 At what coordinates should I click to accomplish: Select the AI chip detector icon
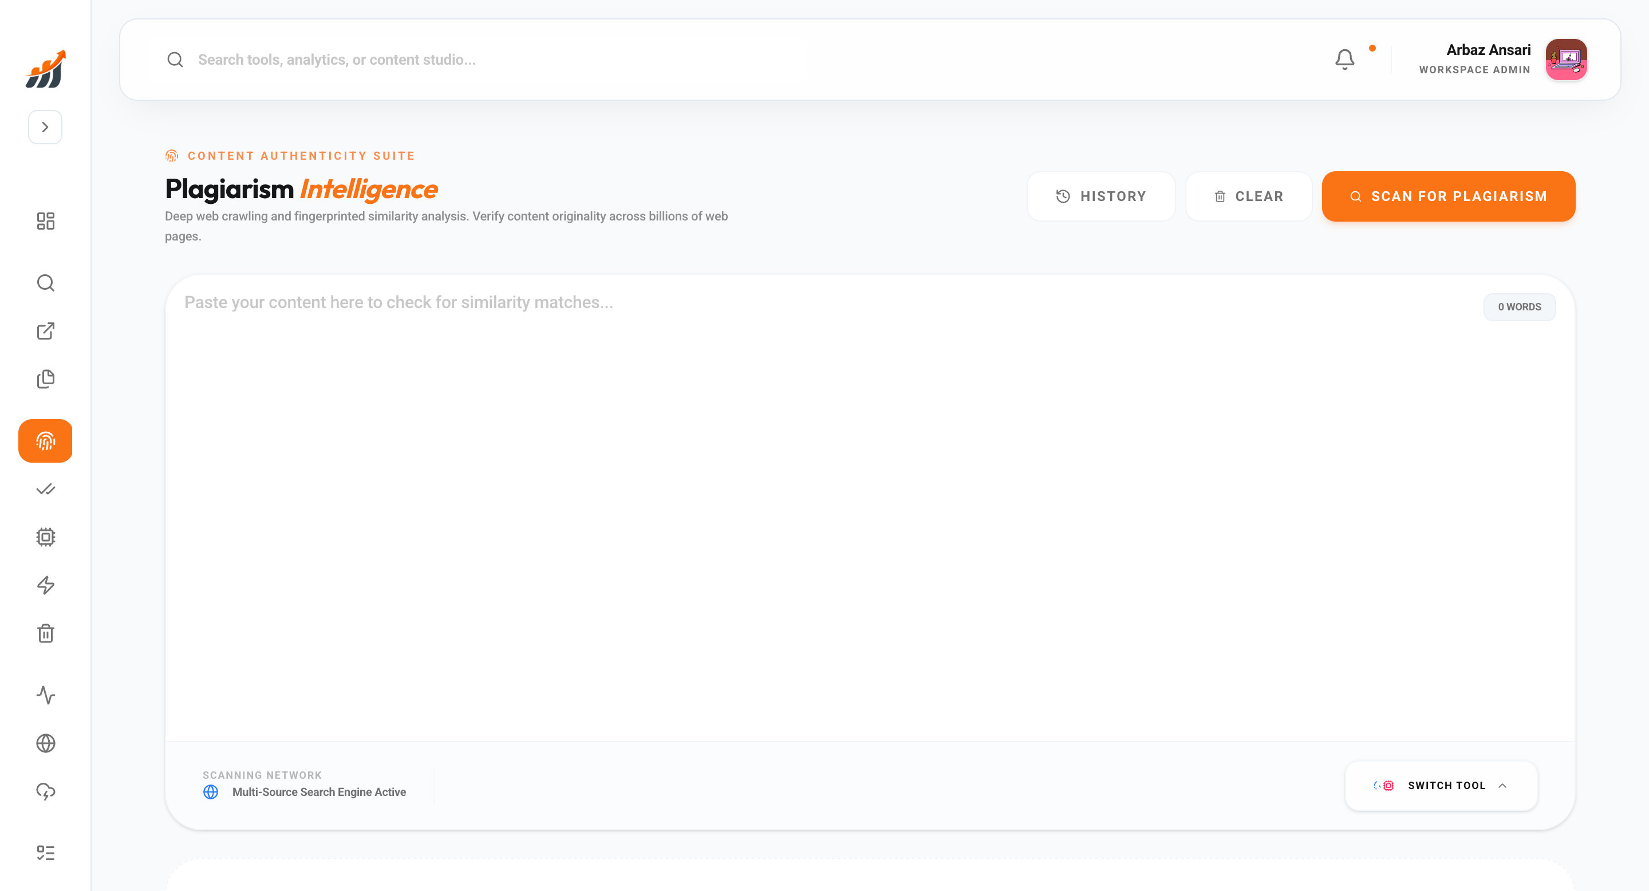[45, 537]
